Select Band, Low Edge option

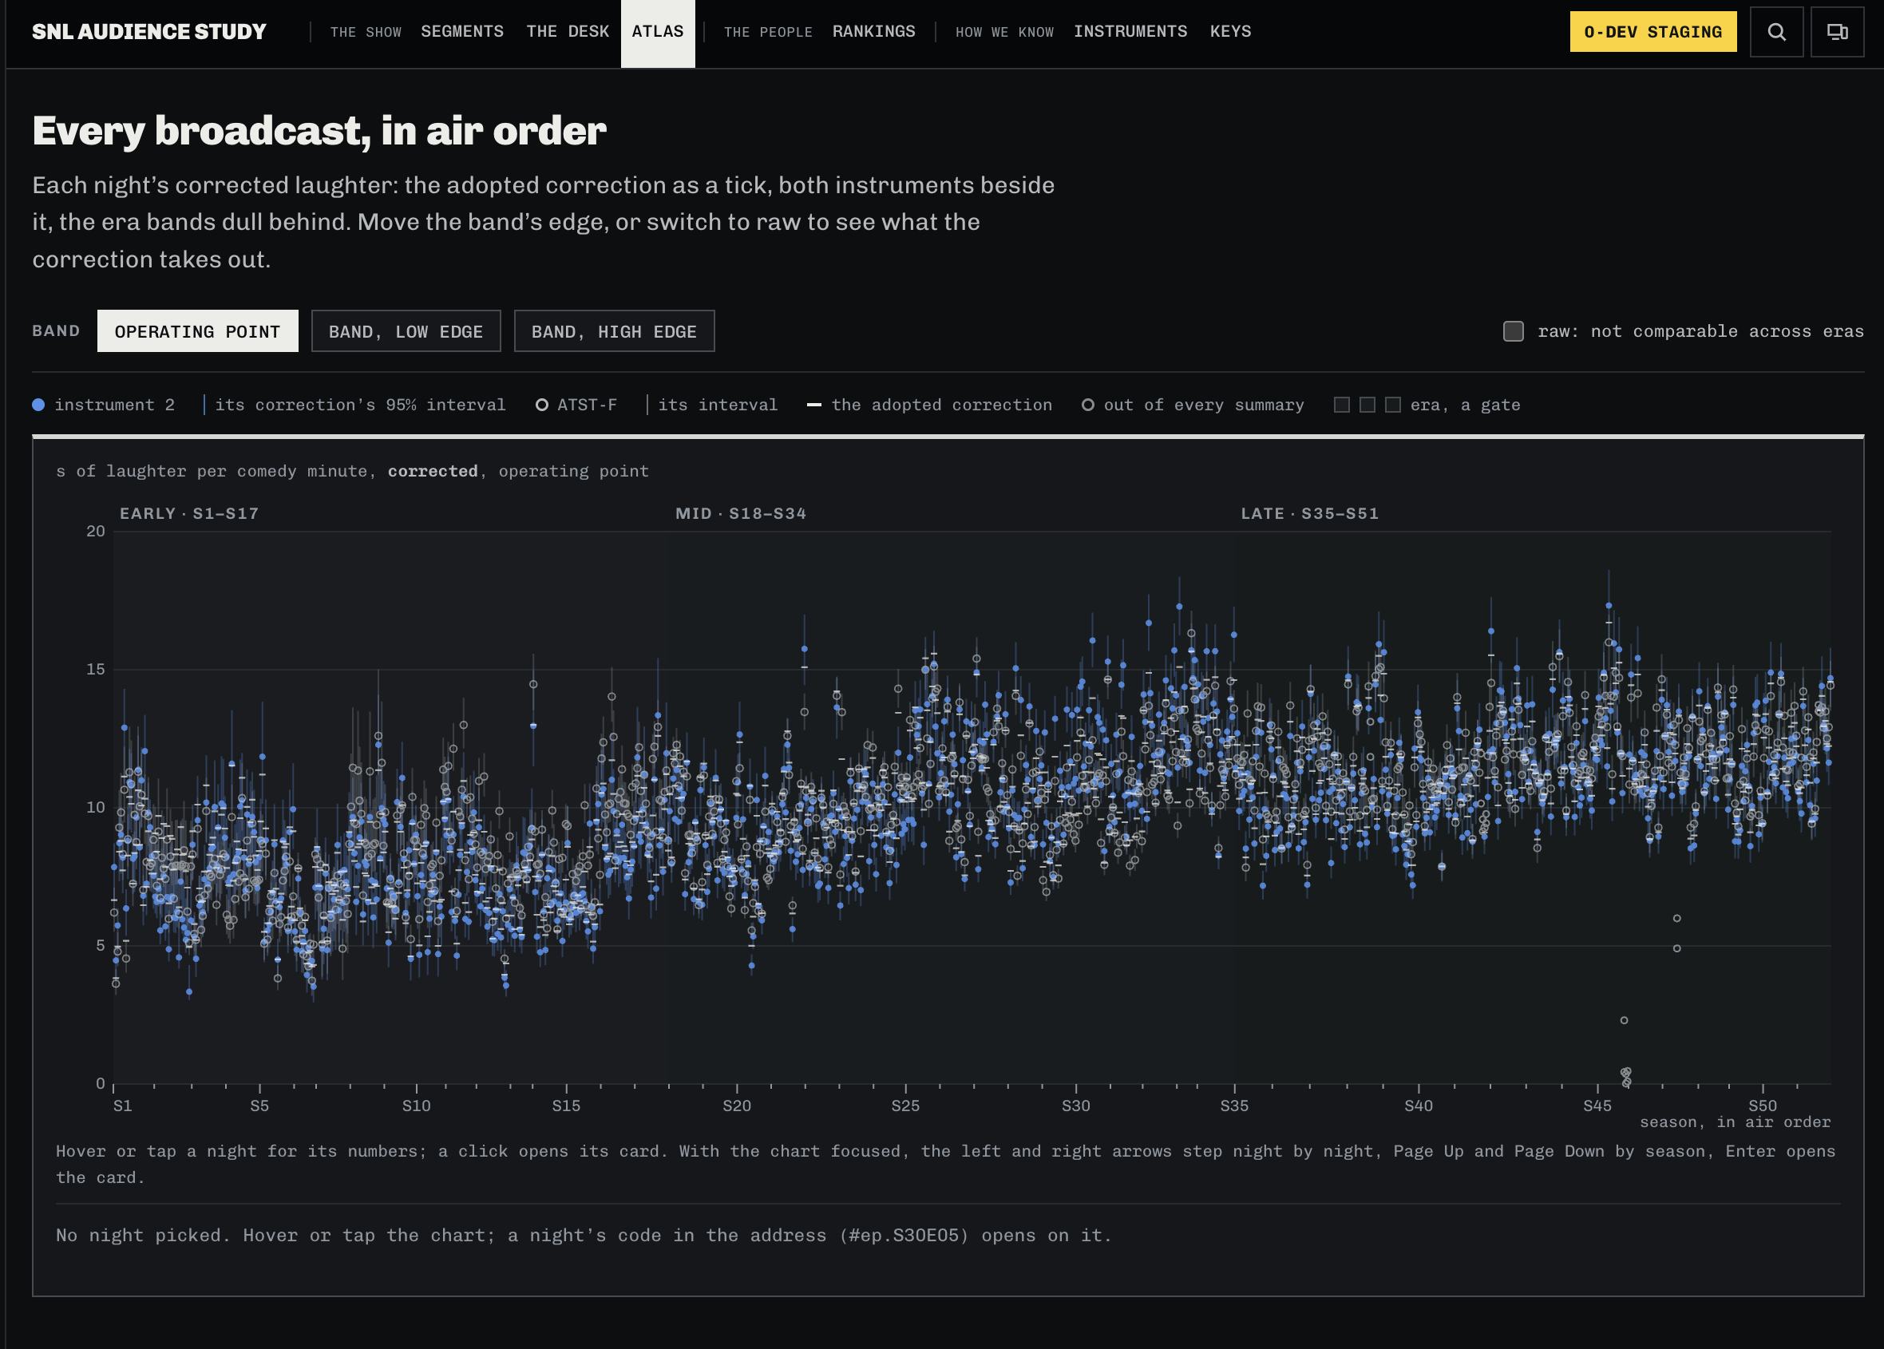406,331
